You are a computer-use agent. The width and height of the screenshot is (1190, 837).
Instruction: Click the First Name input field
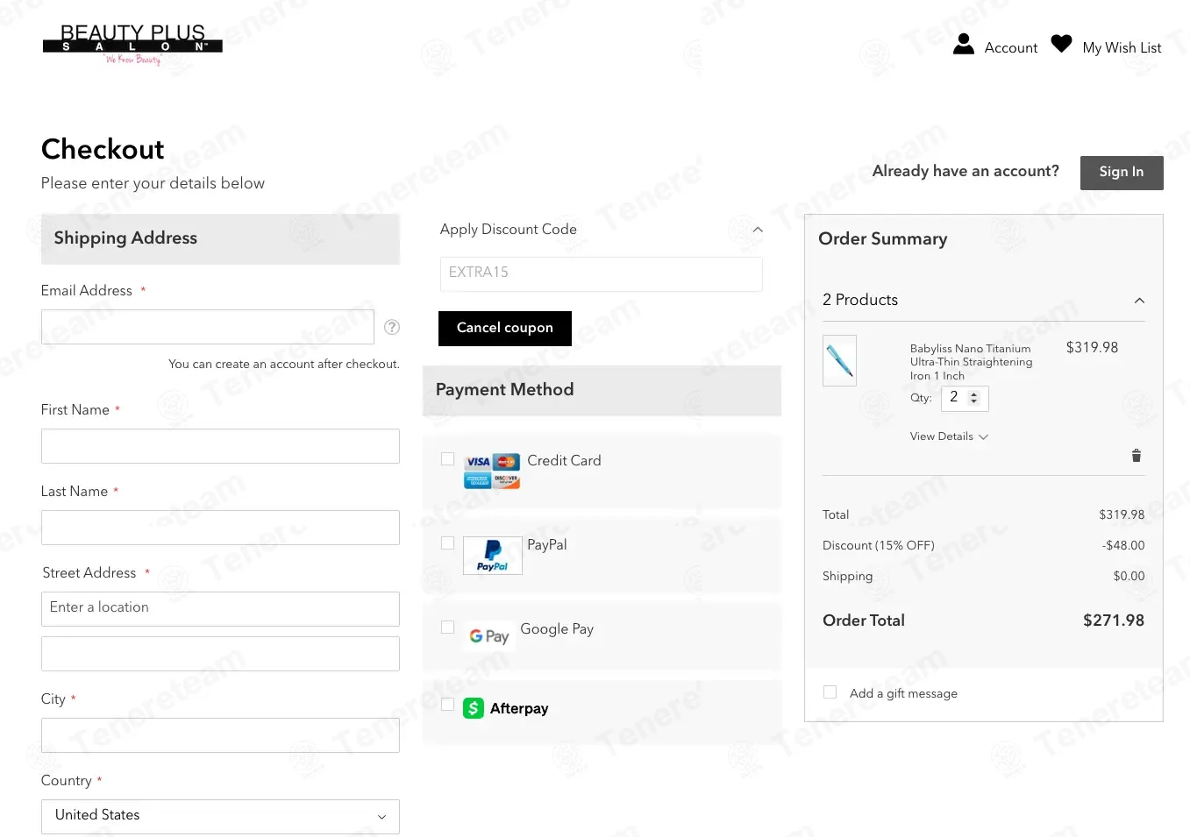220,446
